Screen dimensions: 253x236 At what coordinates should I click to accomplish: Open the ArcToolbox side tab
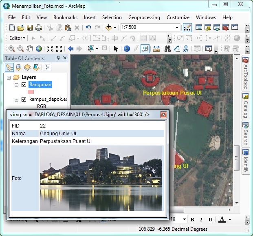(x=245, y=73)
